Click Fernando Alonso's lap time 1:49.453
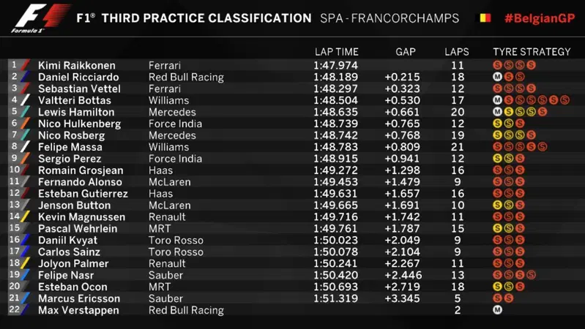The height and width of the screenshot is (329, 585). coord(335,182)
